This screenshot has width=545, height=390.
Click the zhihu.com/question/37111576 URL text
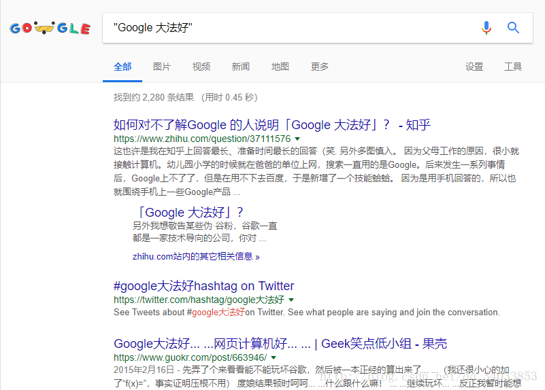[202, 139]
